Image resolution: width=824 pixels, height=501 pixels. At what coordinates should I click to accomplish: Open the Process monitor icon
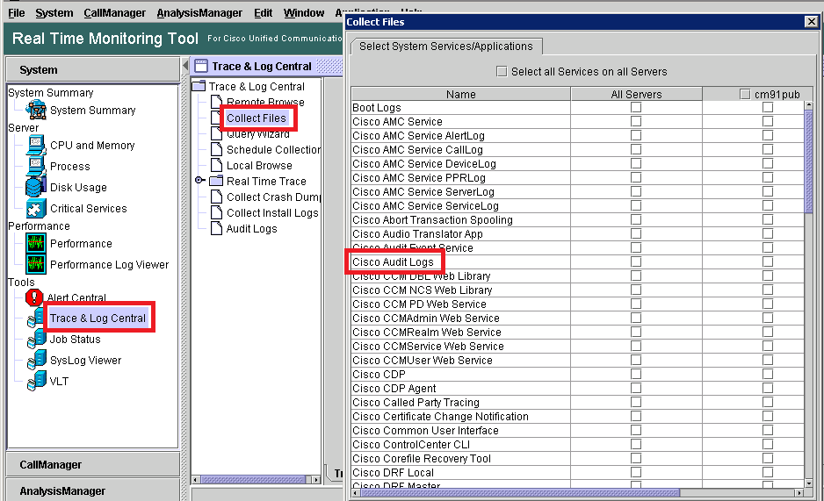(36, 167)
